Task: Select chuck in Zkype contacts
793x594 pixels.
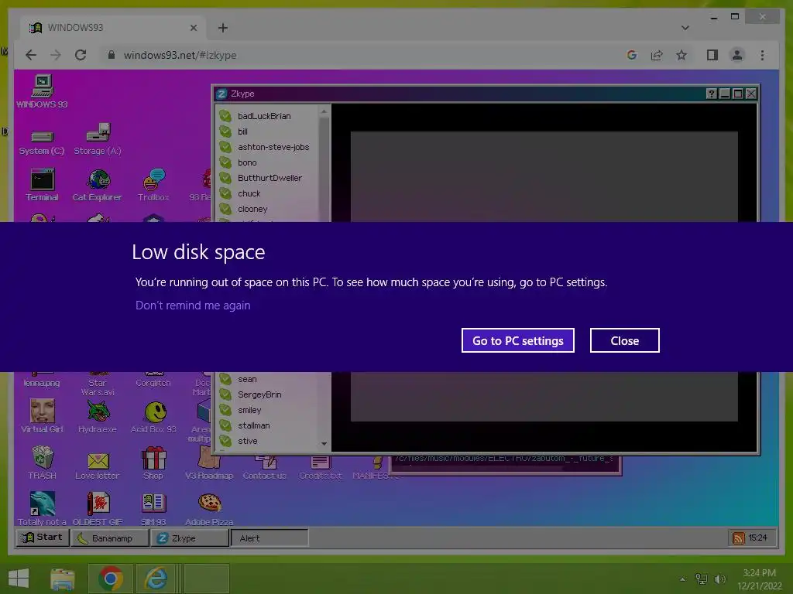Action: pos(267,193)
